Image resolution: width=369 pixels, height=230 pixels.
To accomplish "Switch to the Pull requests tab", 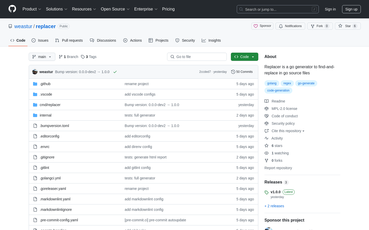I will pyautogui.click(x=69, y=40).
